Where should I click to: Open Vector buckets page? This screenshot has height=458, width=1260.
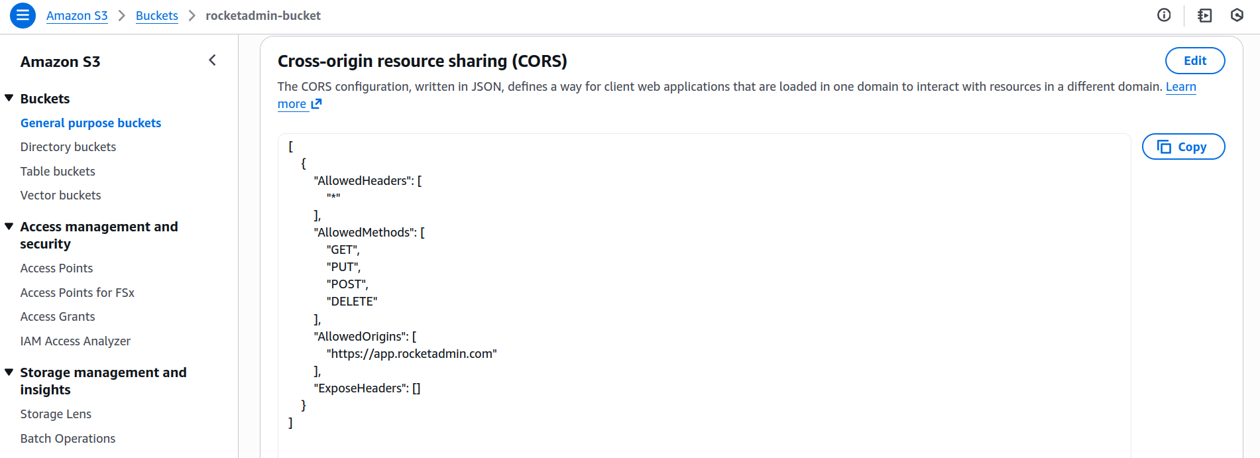point(61,196)
